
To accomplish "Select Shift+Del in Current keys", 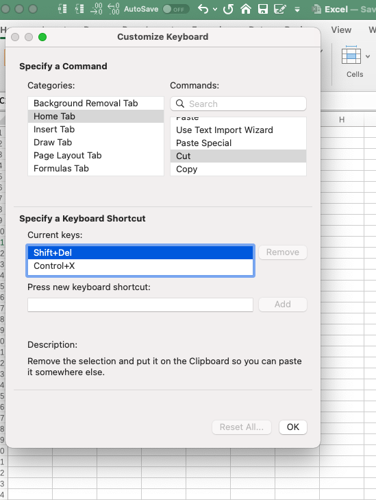I will (140, 253).
